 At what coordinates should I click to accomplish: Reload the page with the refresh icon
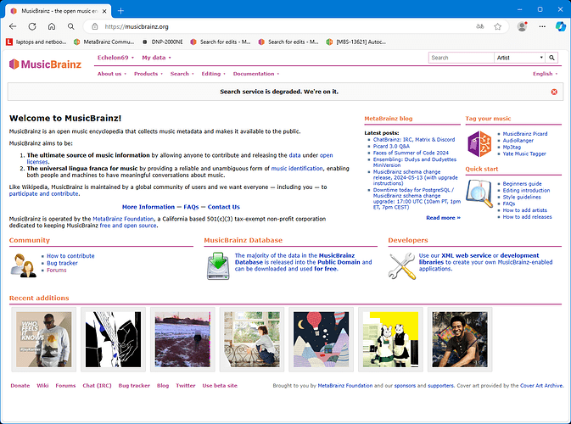coord(32,26)
